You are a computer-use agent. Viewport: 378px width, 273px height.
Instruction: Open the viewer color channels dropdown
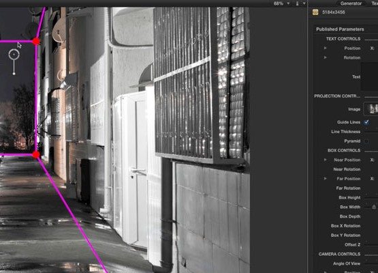(x=300, y=3)
